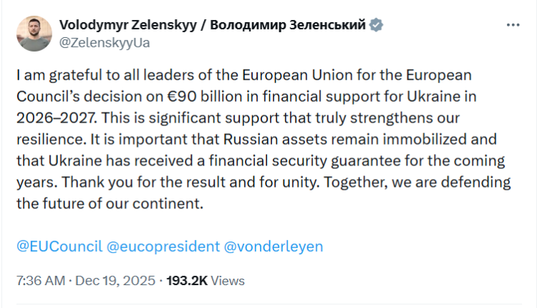Click the word Views
Image resolution: width=537 pixels, height=308 pixels.
228,280
